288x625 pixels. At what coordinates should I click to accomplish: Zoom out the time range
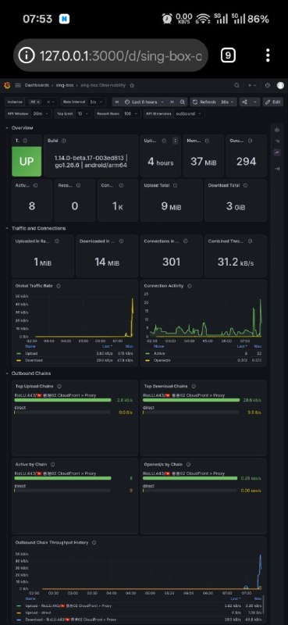(x=183, y=102)
